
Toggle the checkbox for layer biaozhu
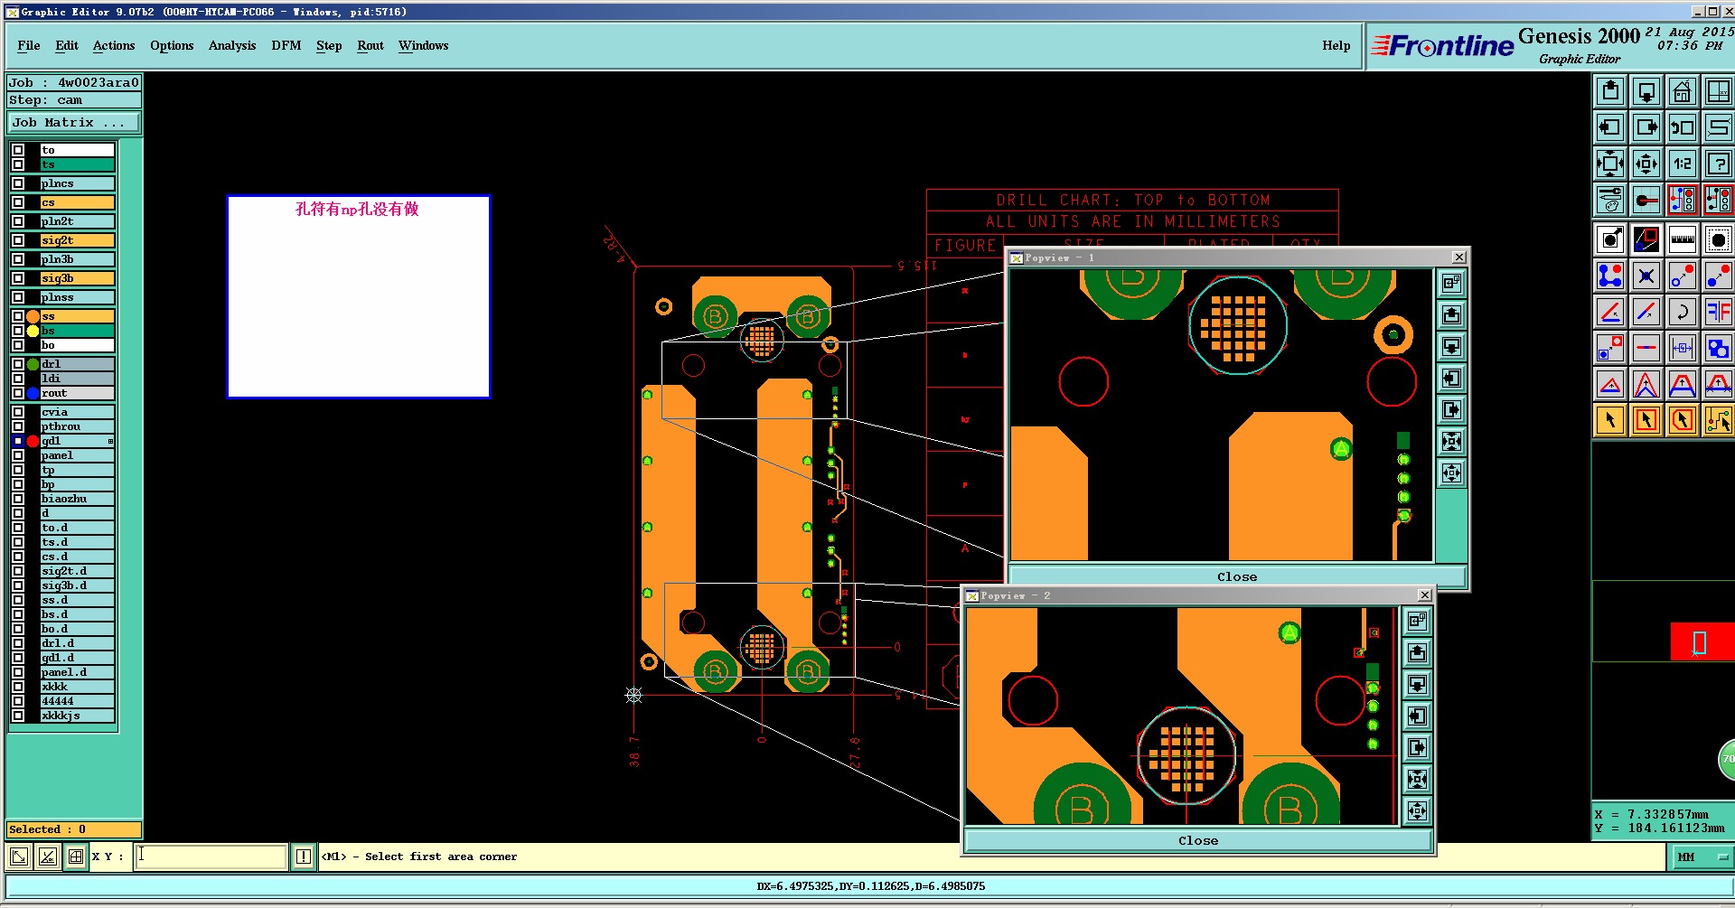[18, 499]
